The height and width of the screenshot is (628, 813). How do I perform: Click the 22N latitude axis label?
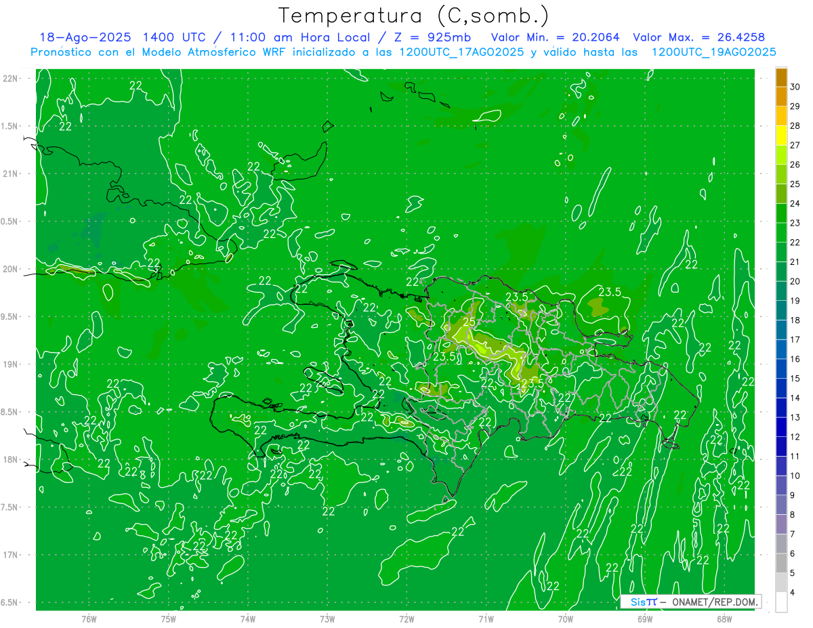pos(11,78)
